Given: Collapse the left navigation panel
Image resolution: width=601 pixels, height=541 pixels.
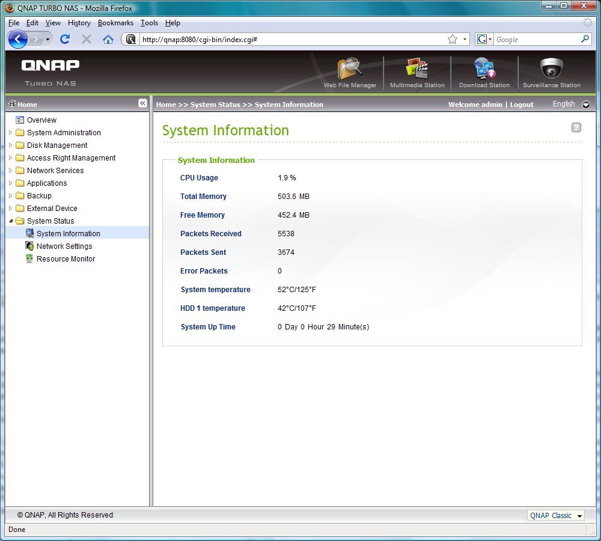Looking at the screenshot, I should pos(142,103).
